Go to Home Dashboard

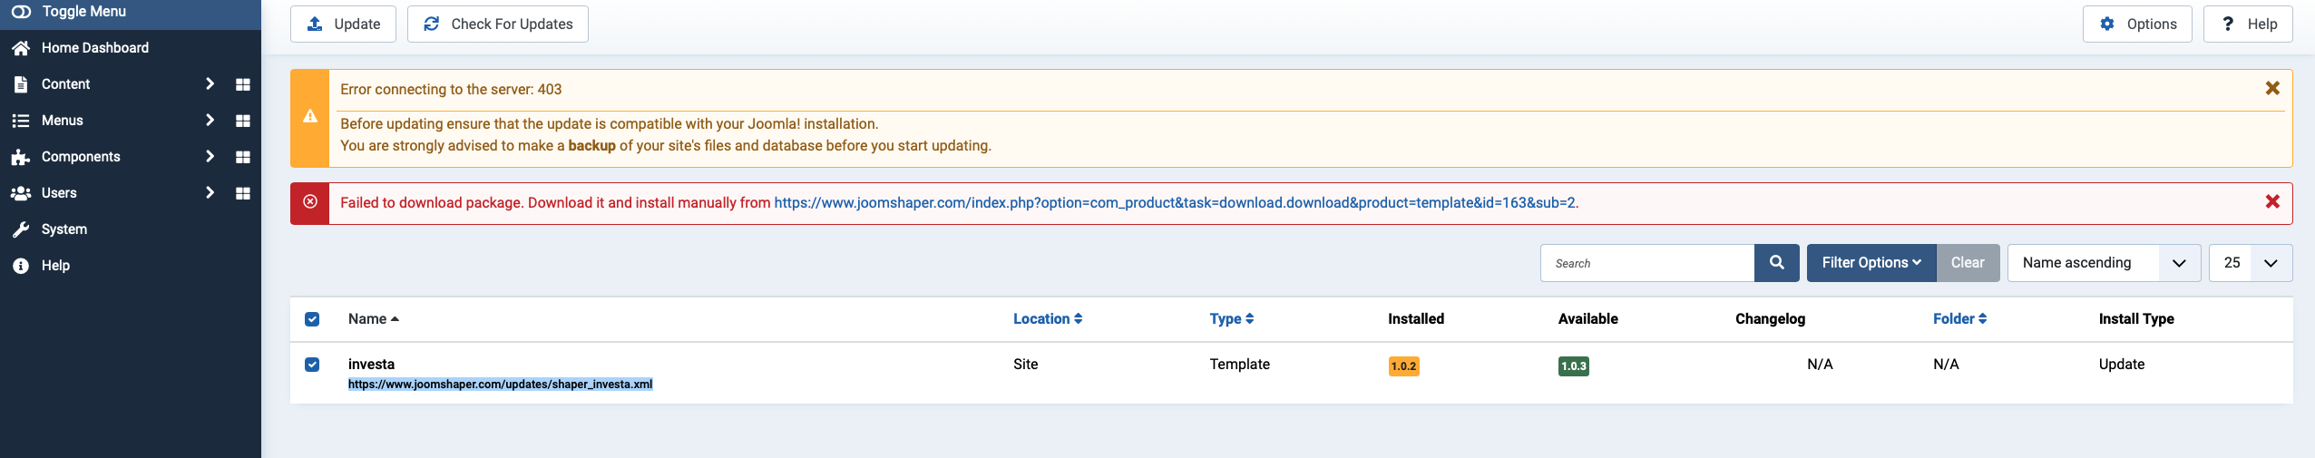tap(94, 48)
